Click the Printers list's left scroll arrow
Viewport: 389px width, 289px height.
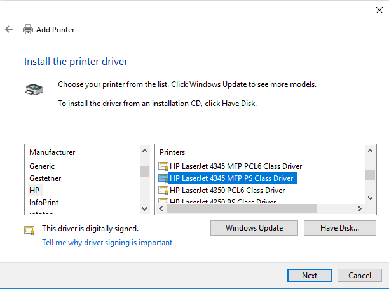[161, 209]
